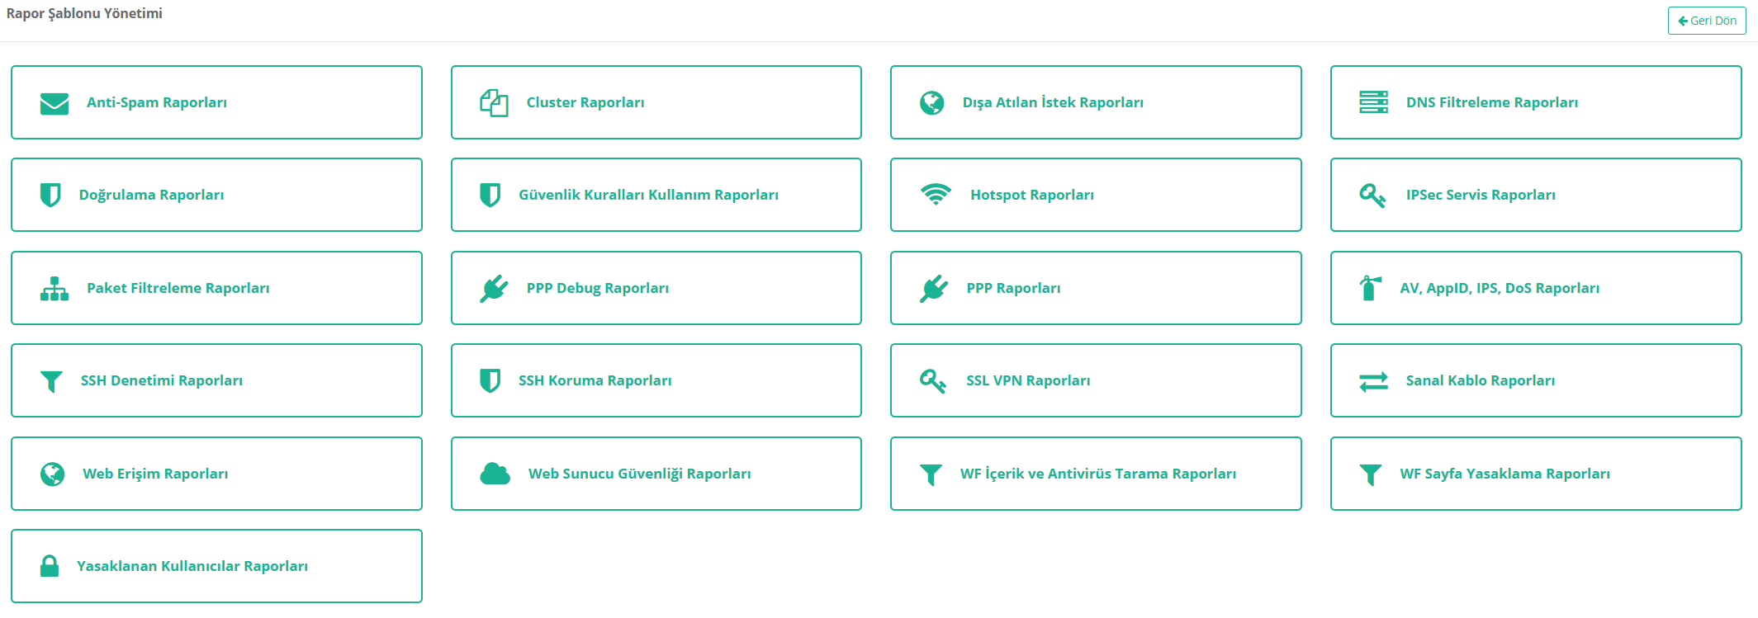Open Güvenlik Kuralları Kullanım Raporları
The image size is (1758, 618).
(648, 196)
